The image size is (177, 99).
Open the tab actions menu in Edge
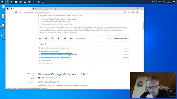(7, 9)
